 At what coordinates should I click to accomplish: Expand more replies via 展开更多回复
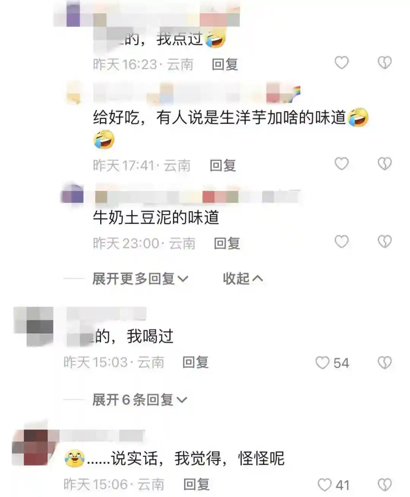tap(140, 279)
